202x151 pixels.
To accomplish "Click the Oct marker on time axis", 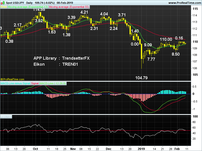I will [35, 149].
